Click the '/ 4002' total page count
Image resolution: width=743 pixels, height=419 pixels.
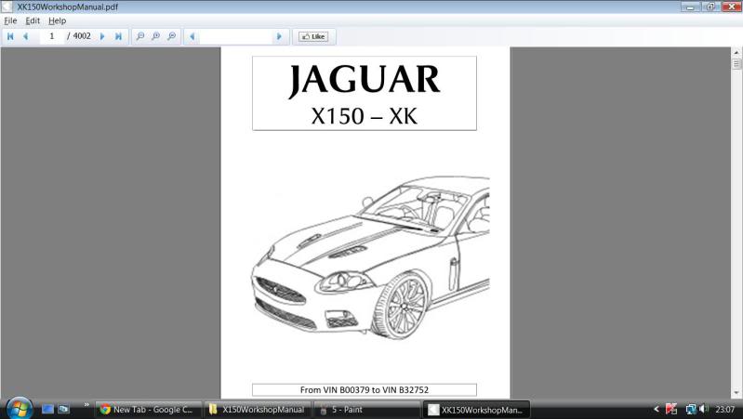point(79,36)
